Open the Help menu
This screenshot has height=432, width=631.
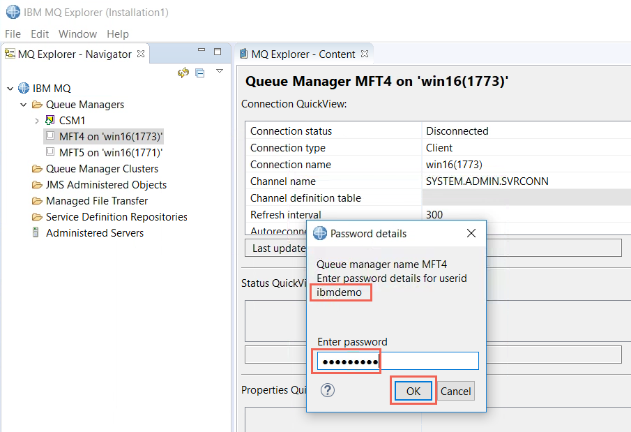(x=118, y=34)
